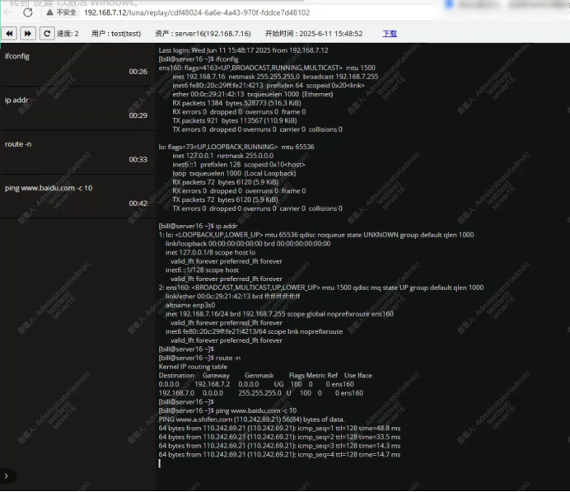This screenshot has height=492, width=570.
Task: Click the rewind playback button
Action: click(x=11, y=34)
